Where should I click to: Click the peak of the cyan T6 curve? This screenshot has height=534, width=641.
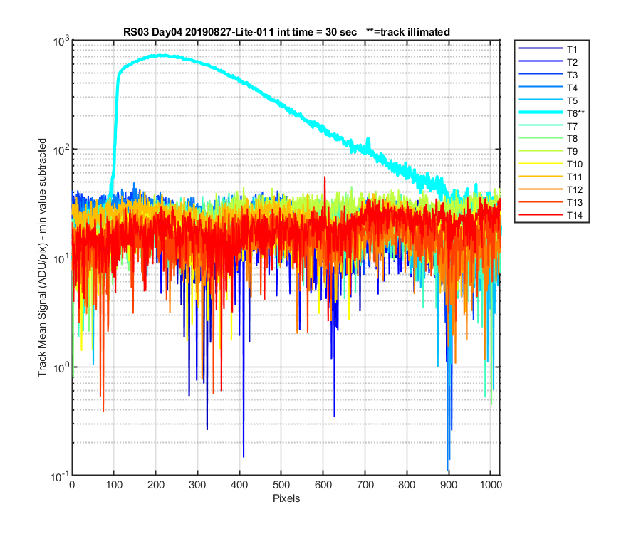pyautogui.click(x=162, y=55)
